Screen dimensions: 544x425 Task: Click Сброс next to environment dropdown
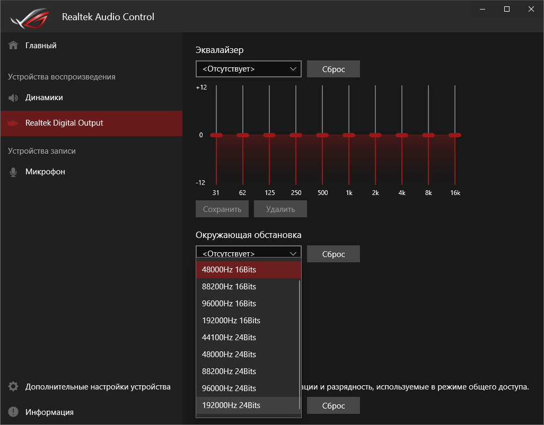click(334, 254)
